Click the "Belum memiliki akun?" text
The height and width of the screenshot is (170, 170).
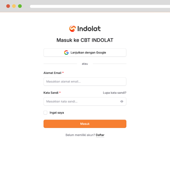[80, 135]
